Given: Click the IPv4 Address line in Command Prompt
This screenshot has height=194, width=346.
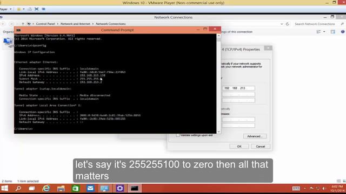Looking at the screenshot, I should coord(62,75).
